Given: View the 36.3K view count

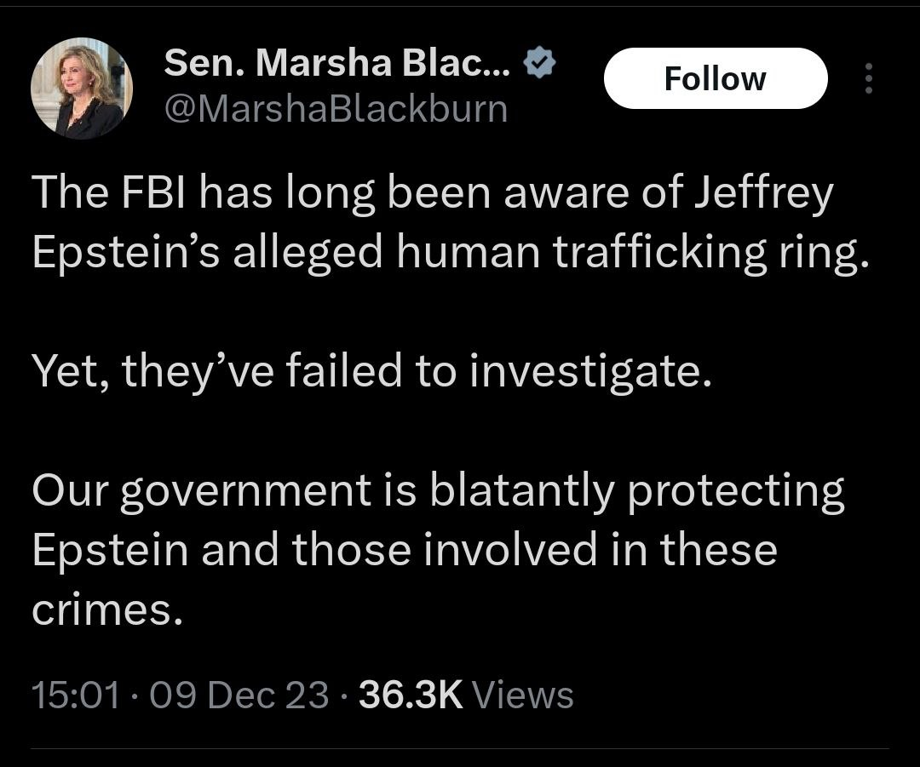Looking at the screenshot, I should coord(411,695).
